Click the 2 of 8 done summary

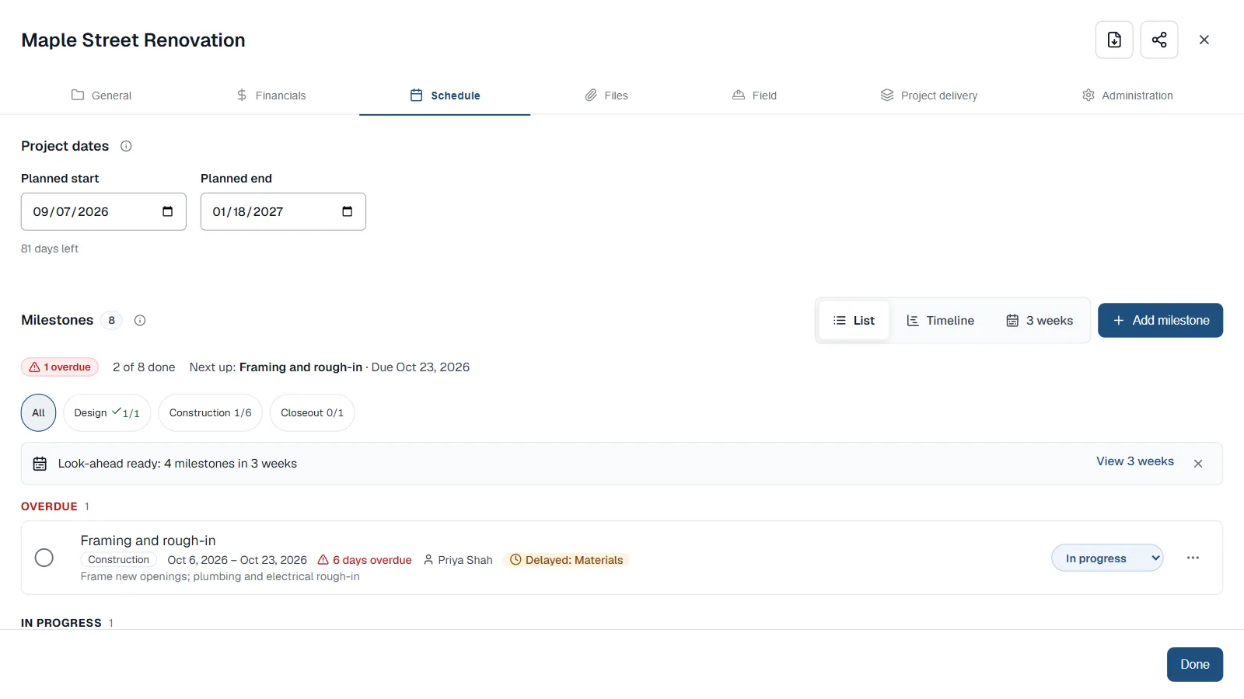(144, 367)
